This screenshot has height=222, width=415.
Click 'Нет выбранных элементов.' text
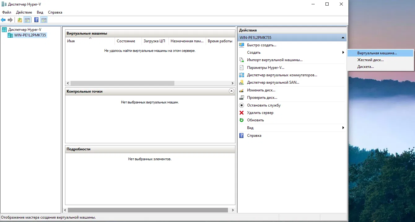(150, 159)
